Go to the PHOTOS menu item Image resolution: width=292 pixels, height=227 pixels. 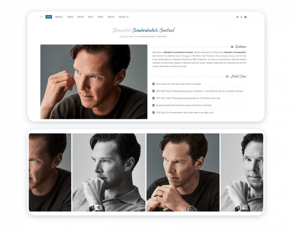[x=80, y=17]
